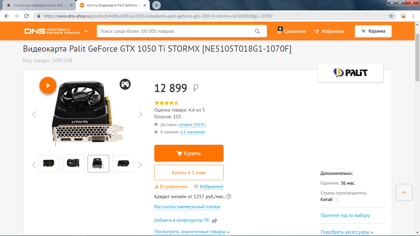Select the first product thumbnail
The image size is (420, 236).
pos(49,163)
